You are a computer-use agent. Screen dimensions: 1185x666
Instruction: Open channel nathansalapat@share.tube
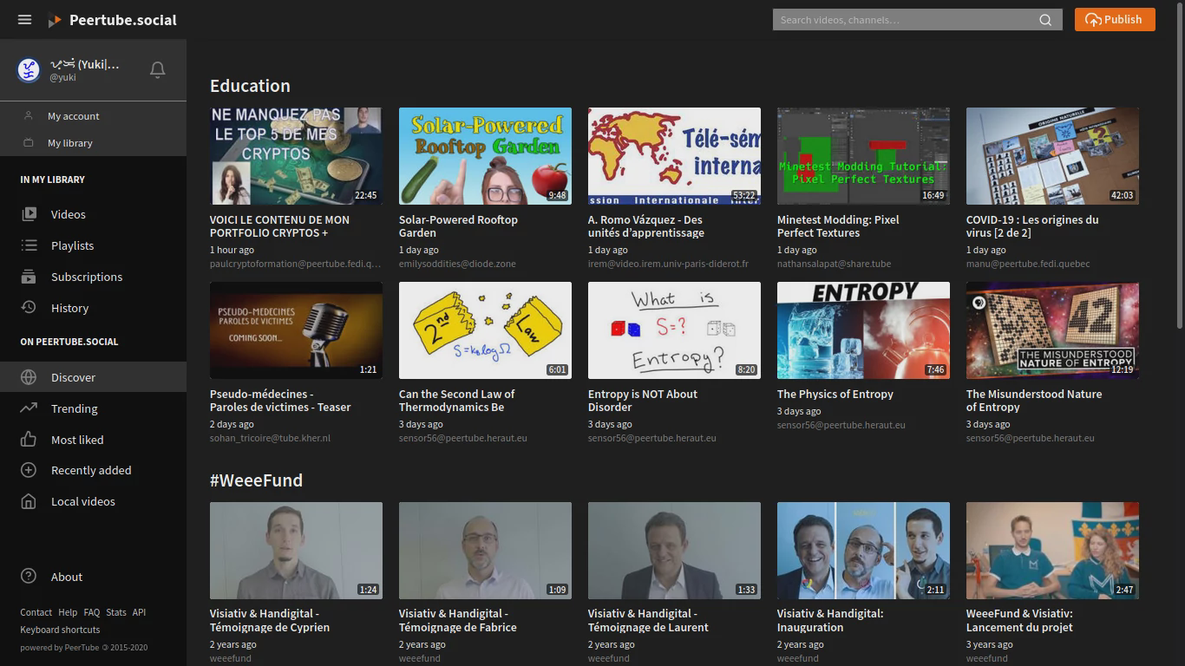tap(834, 264)
